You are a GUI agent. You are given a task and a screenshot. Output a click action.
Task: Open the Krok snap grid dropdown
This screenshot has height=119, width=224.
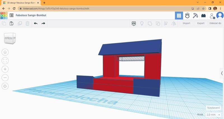pyautogui.click(x=213, y=115)
